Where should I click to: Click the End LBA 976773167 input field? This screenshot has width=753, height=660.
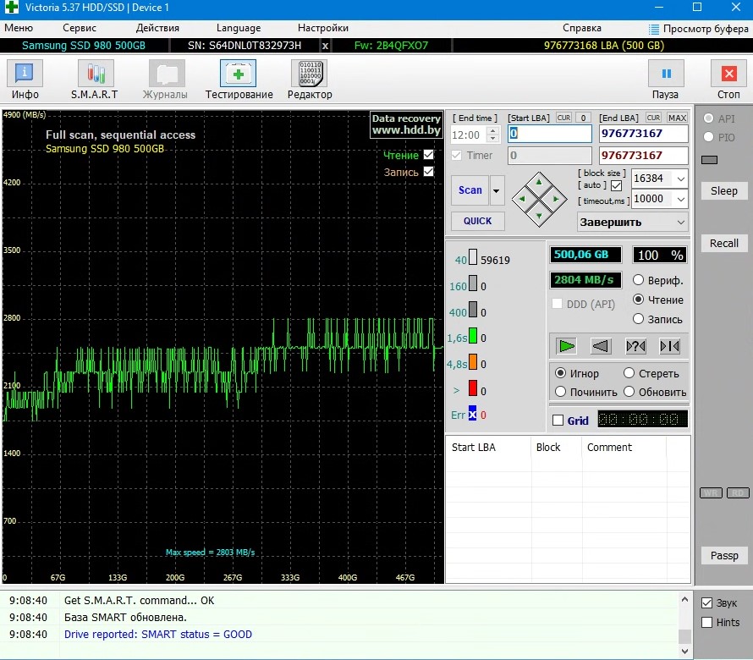(644, 134)
